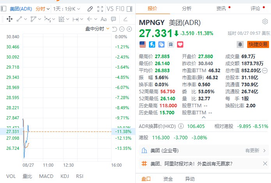The height and width of the screenshot is (183, 271).
Task: Click the hashtag topic icon
Action: click(144, 163)
